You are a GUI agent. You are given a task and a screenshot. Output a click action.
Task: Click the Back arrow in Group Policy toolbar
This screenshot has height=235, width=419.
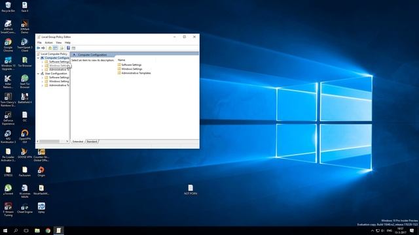pyautogui.click(x=39, y=48)
